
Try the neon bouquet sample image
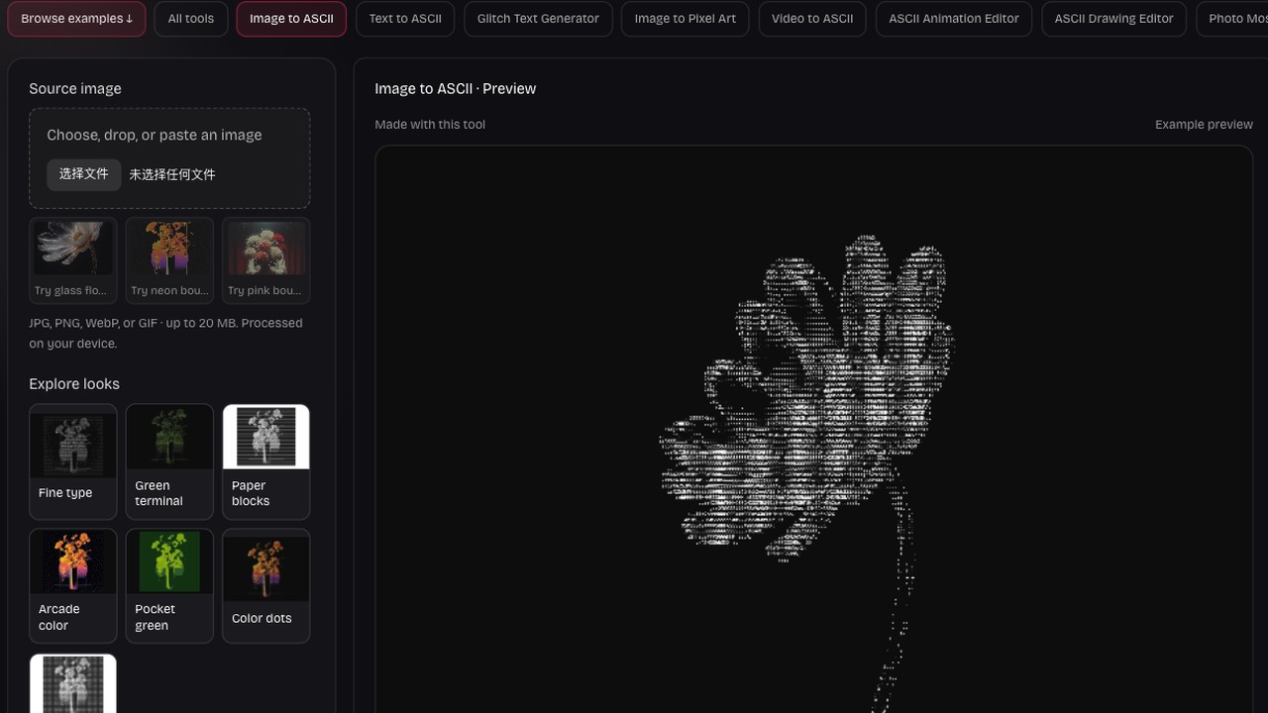[x=169, y=260]
